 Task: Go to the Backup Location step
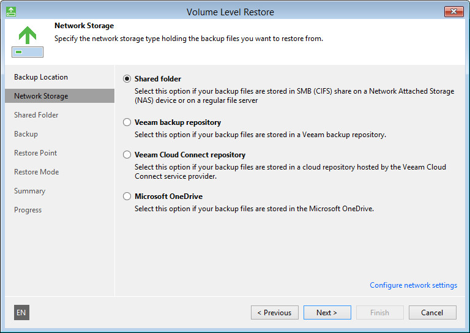point(41,77)
